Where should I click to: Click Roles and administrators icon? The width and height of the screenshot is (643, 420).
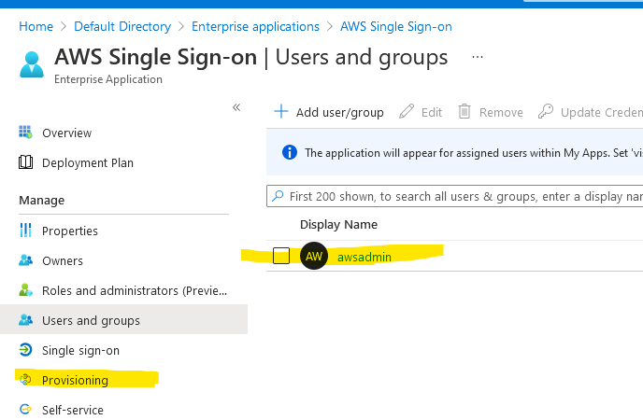pyautogui.click(x=25, y=290)
